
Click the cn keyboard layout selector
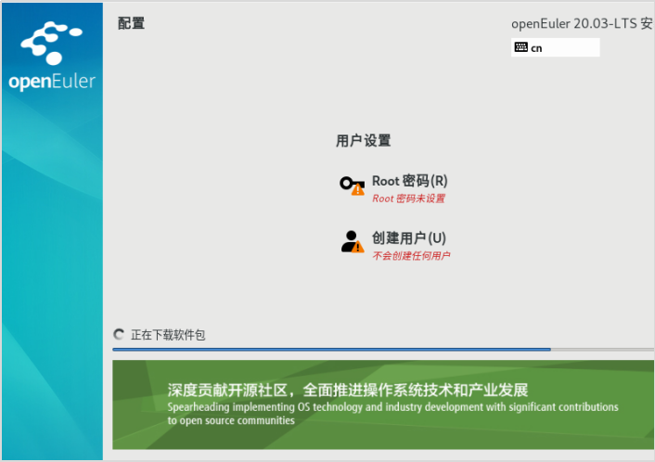click(x=555, y=47)
